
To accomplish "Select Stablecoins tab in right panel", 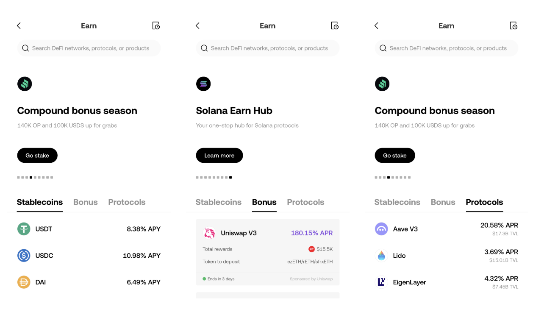I will pyautogui.click(x=397, y=202).
